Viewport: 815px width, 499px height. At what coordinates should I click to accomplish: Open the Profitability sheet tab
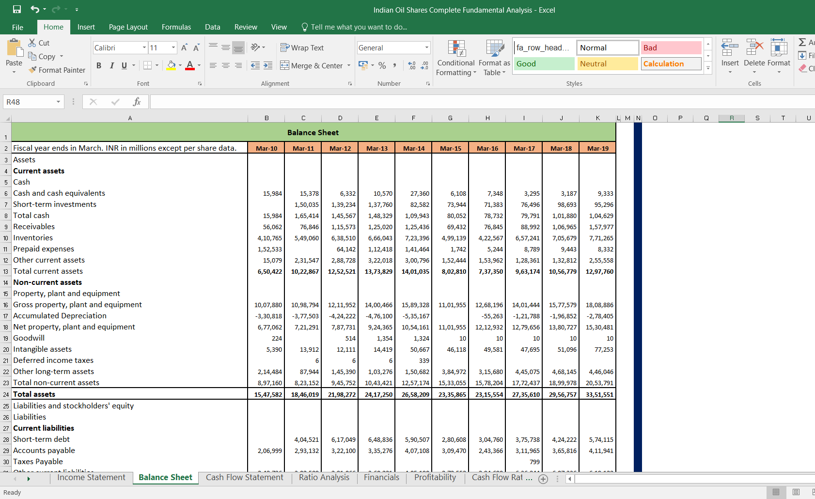coord(435,478)
